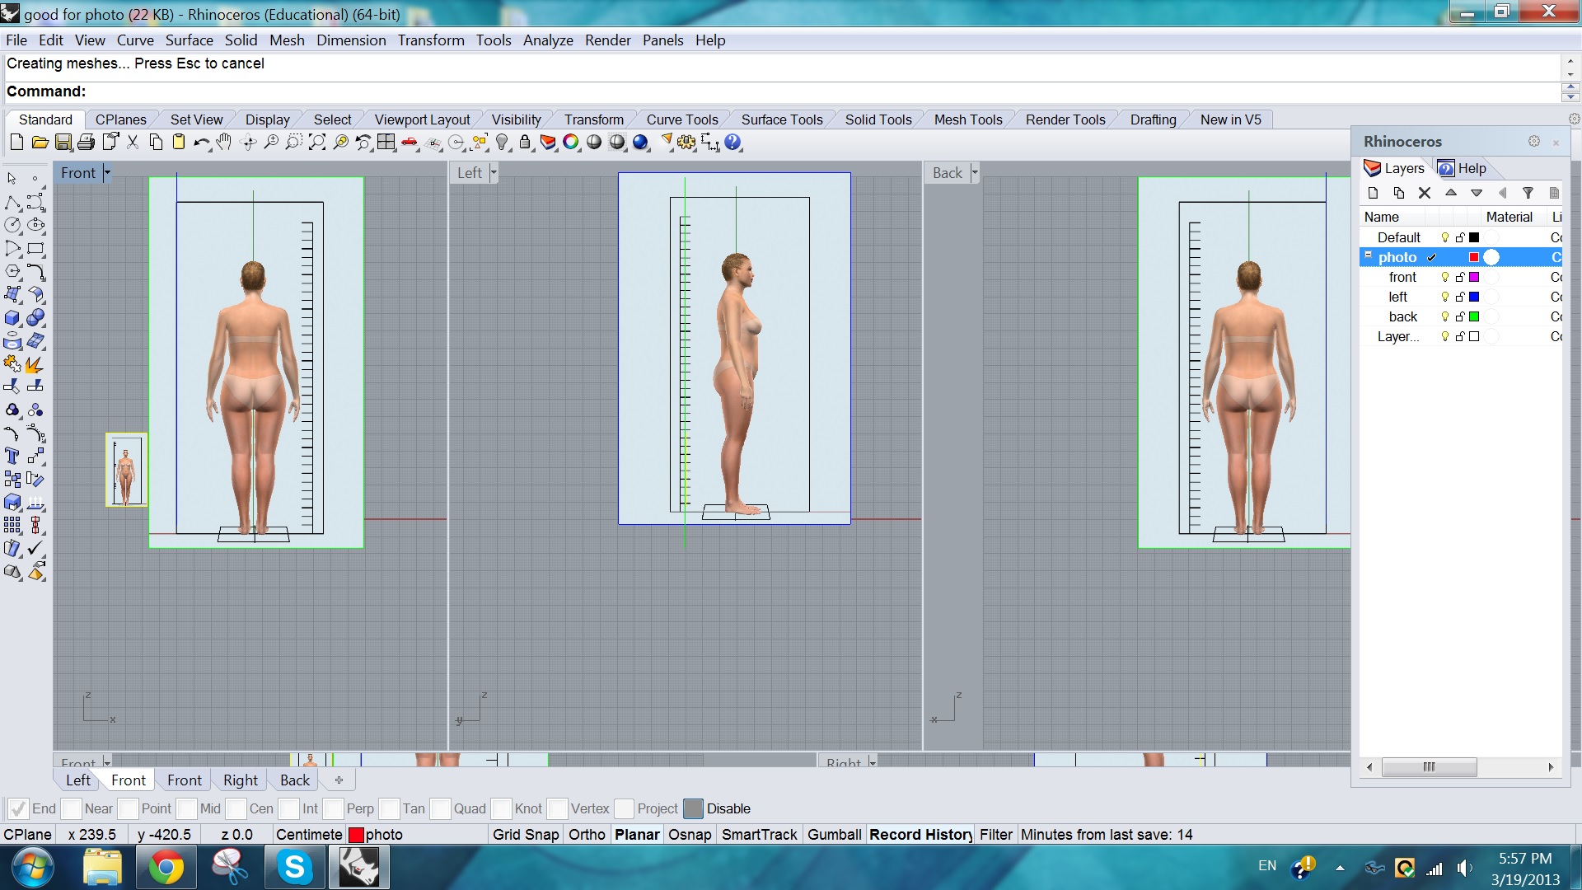Click the Print icon in toolbar
Screen dimensions: 1582x890
point(86,143)
